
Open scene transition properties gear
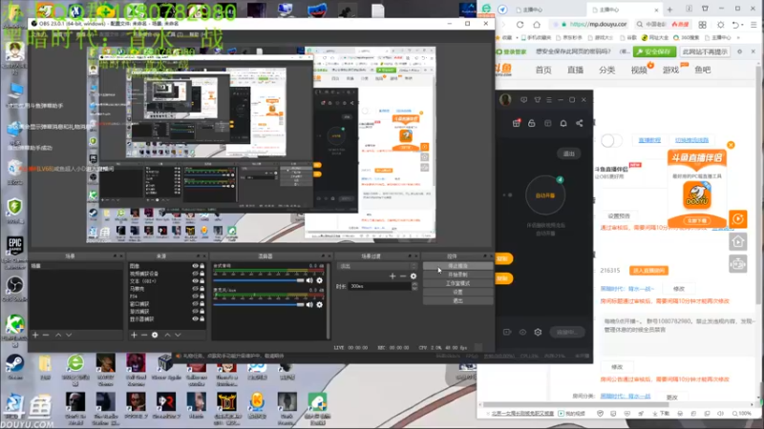point(414,276)
